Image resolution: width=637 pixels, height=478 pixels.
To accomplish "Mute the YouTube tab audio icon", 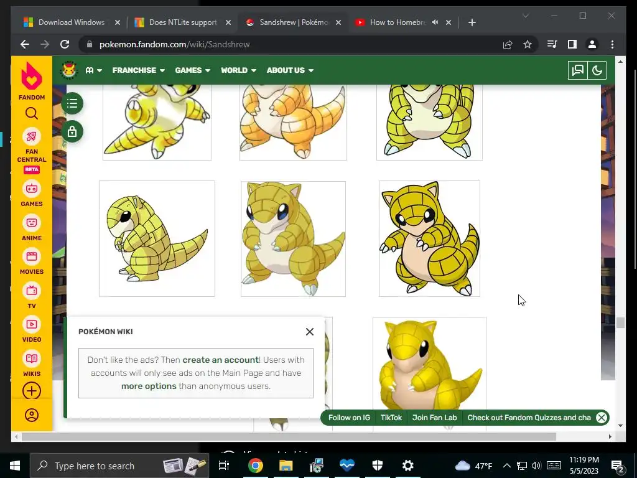I will pos(435,22).
